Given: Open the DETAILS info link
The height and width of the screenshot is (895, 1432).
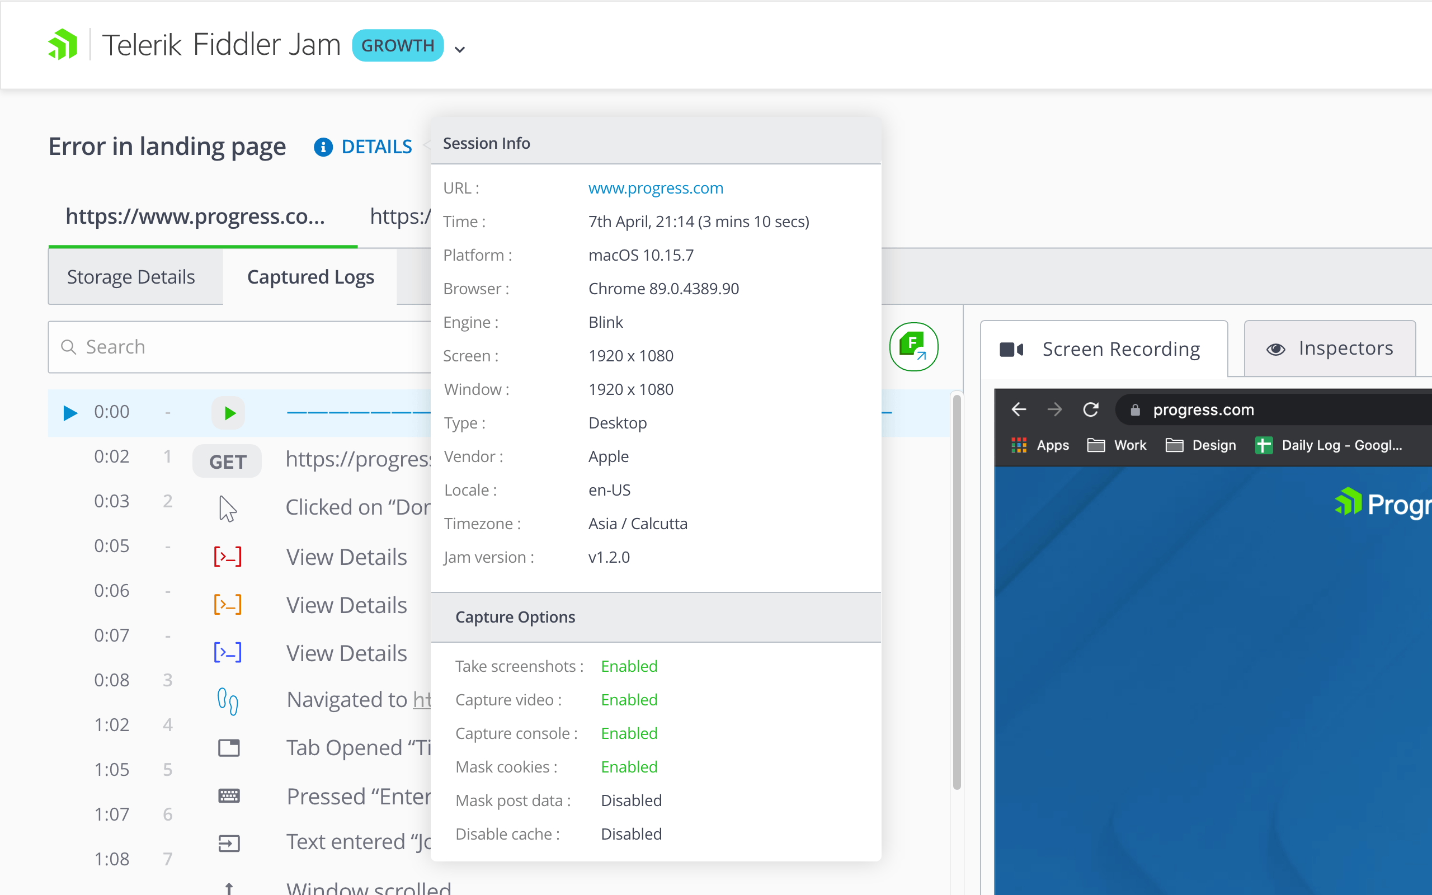Looking at the screenshot, I should 376,146.
